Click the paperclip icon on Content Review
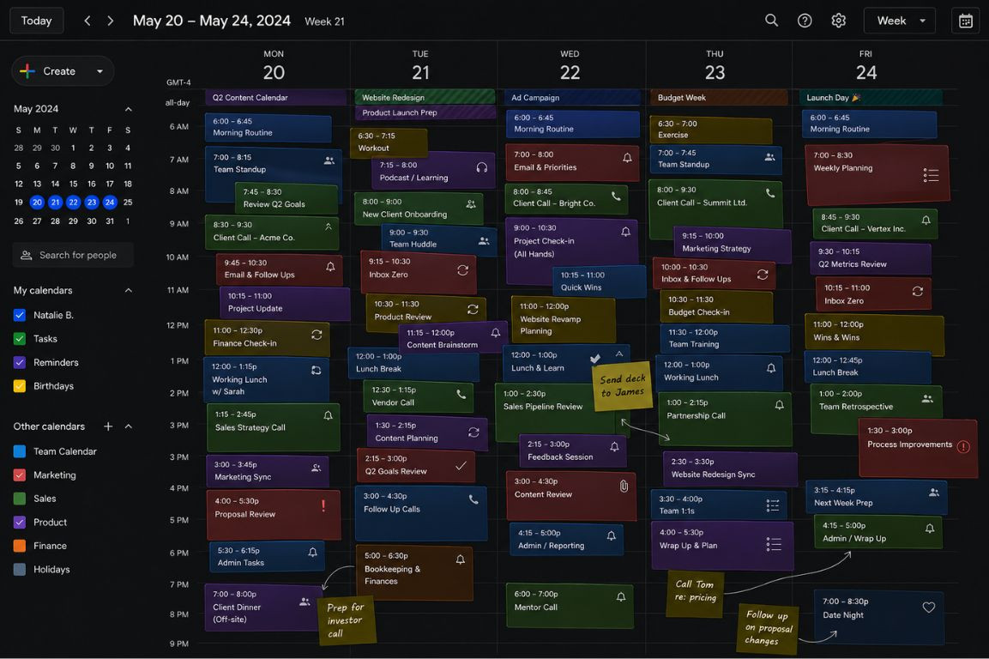 624,487
